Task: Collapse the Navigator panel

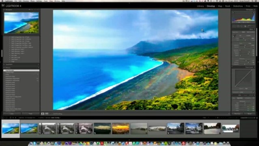Action: (x=4, y=10)
